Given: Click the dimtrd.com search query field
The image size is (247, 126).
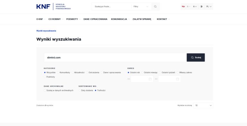Looking at the screenshot, I should pyautogui.click(x=115, y=57).
